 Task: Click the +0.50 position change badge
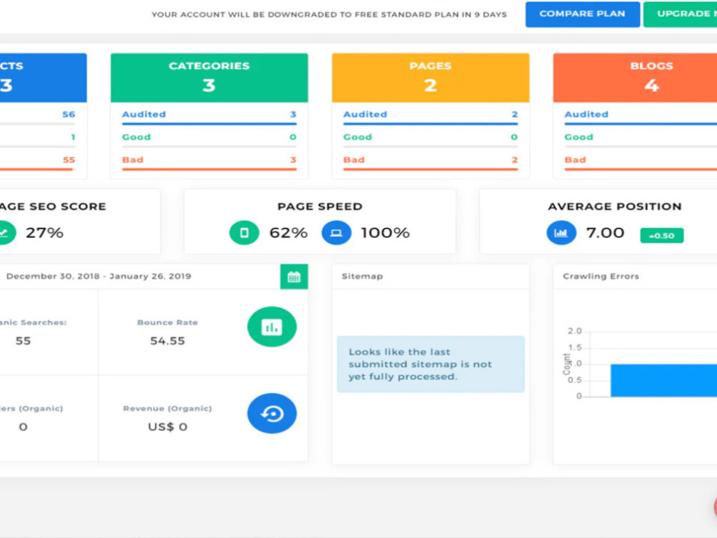pyautogui.click(x=662, y=235)
